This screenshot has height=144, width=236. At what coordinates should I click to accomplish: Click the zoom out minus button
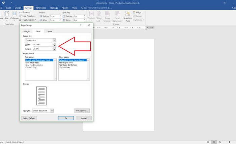tap(224, 142)
